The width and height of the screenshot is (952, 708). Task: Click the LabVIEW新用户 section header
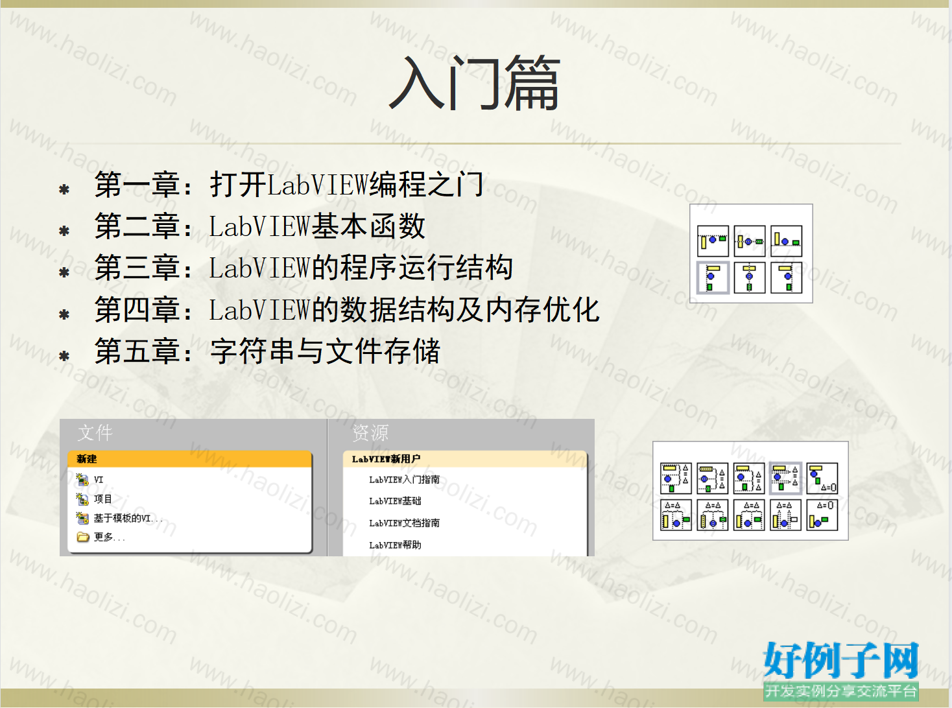pyautogui.click(x=464, y=459)
